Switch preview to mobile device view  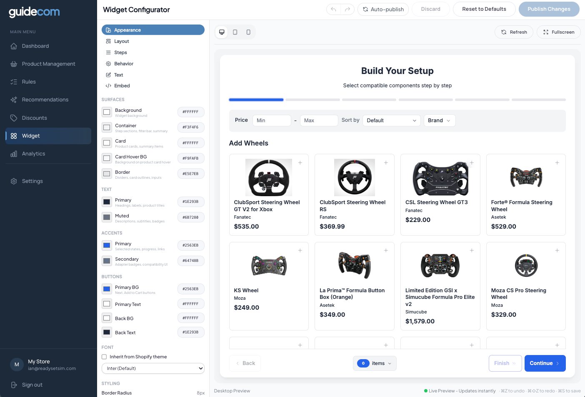(x=248, y=32)
